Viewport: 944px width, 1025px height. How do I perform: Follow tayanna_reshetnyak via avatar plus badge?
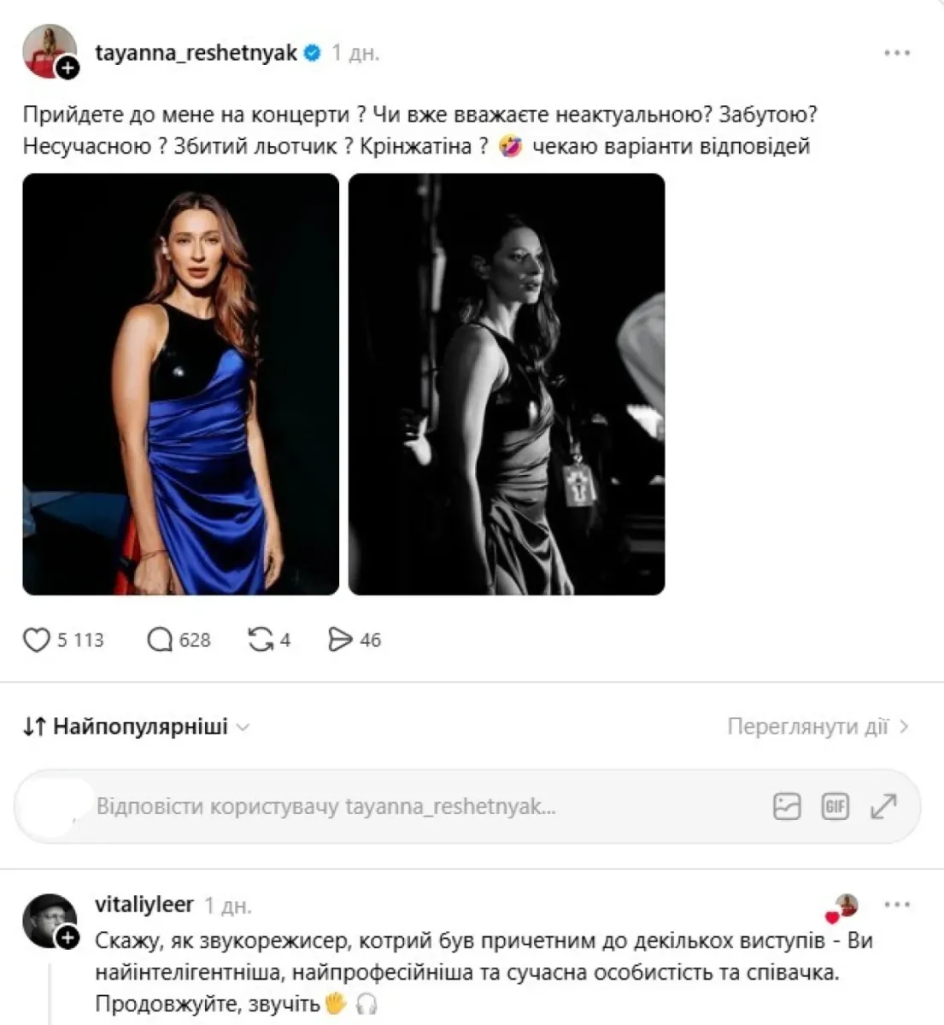pyautogui.click(x=67, y=68)
